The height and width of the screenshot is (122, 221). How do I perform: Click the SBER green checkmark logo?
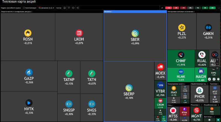(x=135, y=33)
